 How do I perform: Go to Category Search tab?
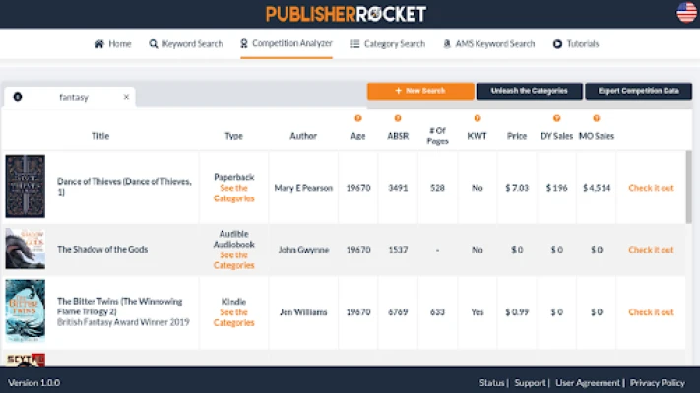[388, 44]
